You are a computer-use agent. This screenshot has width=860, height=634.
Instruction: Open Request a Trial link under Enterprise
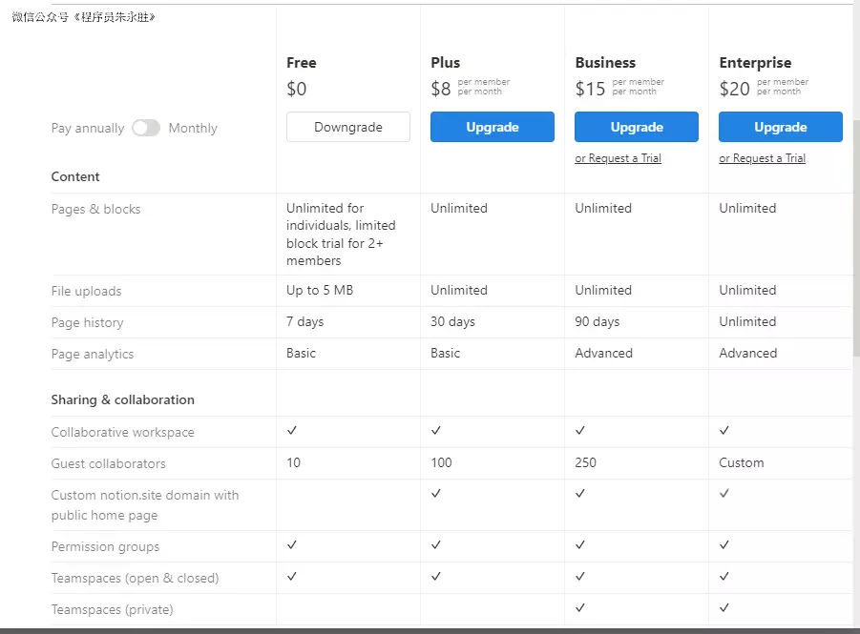click(x=762, y=158)
